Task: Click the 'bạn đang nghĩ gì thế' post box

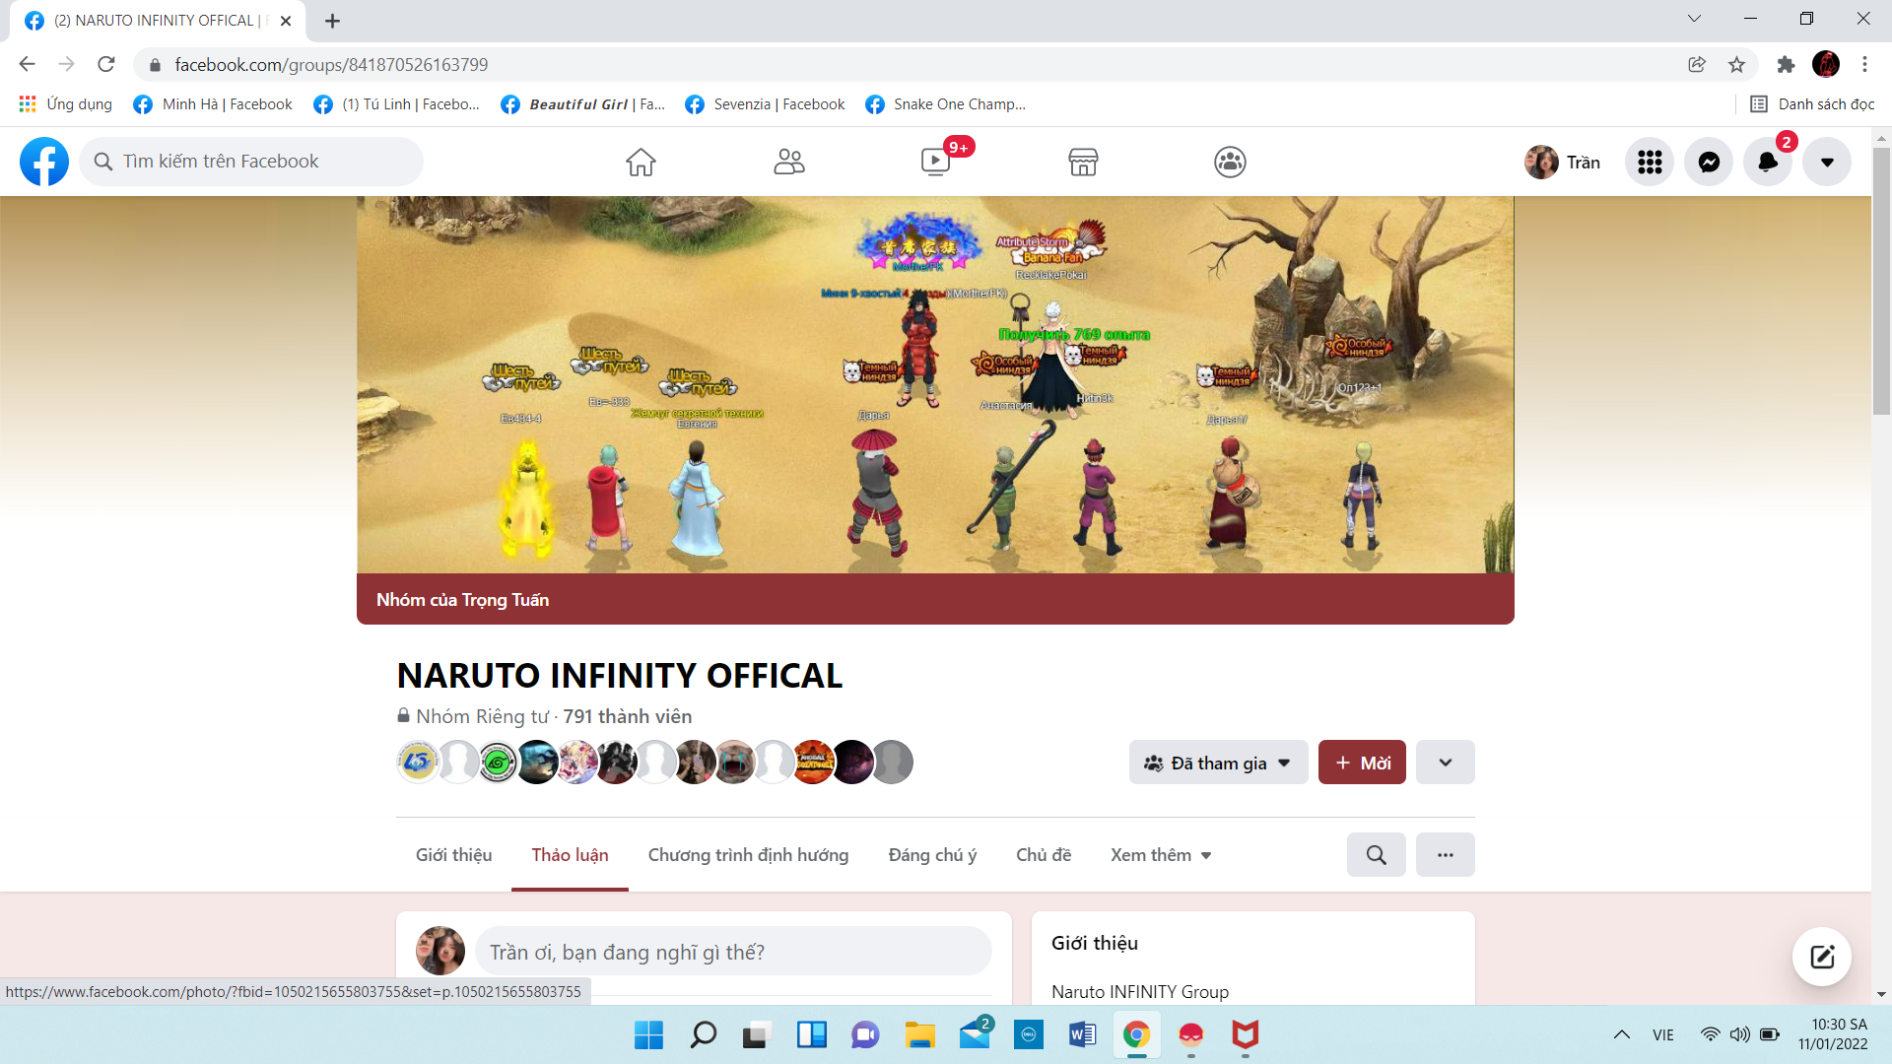Action: 733,952
